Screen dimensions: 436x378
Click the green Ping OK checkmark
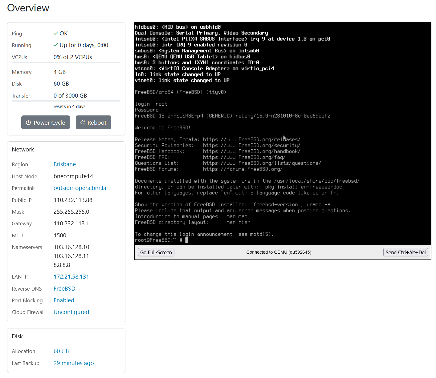click(56, 33)
